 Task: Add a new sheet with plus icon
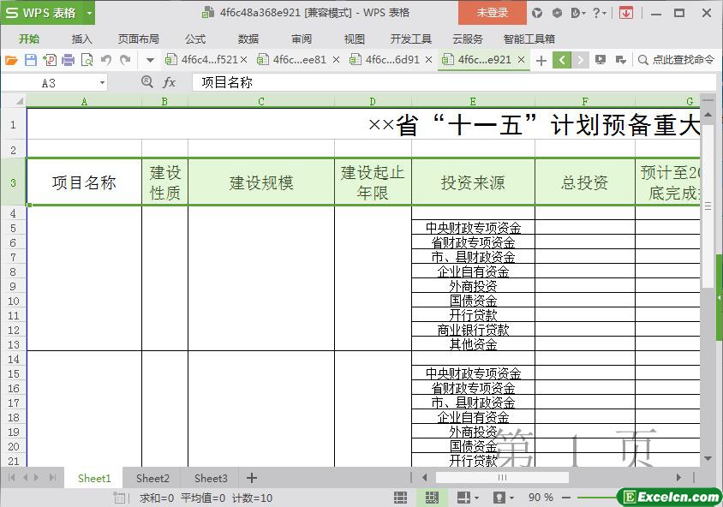[x=252, y=478]
